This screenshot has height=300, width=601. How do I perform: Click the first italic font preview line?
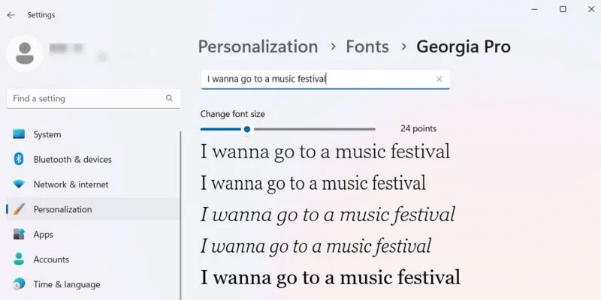coord(328,214)
